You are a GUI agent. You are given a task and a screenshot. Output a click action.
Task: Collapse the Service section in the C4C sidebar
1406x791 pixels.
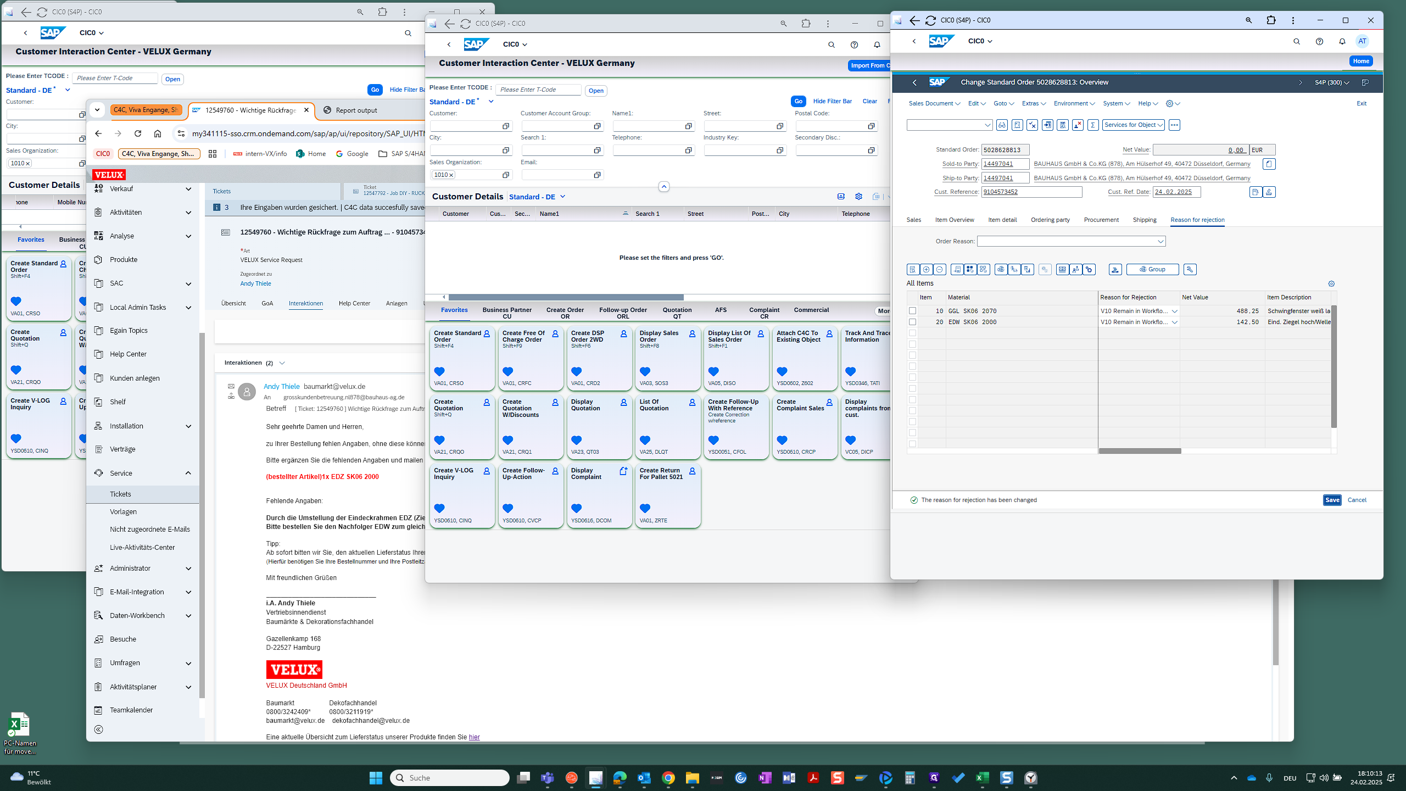tap(188, 473)
